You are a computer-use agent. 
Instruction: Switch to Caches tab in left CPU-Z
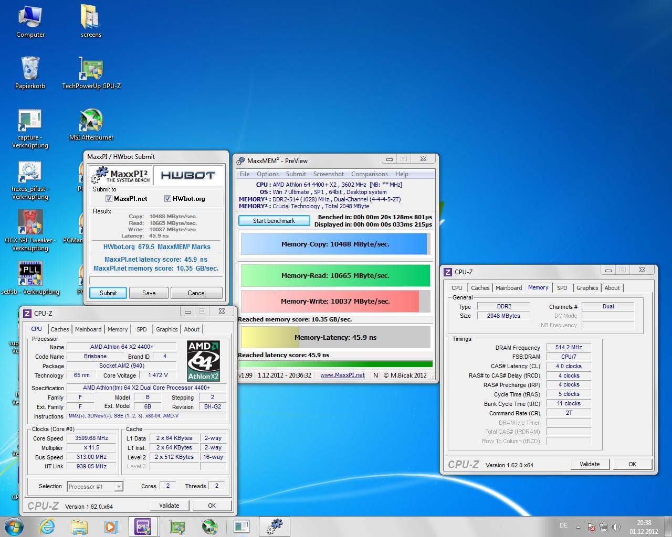click(x=59, y=329)
